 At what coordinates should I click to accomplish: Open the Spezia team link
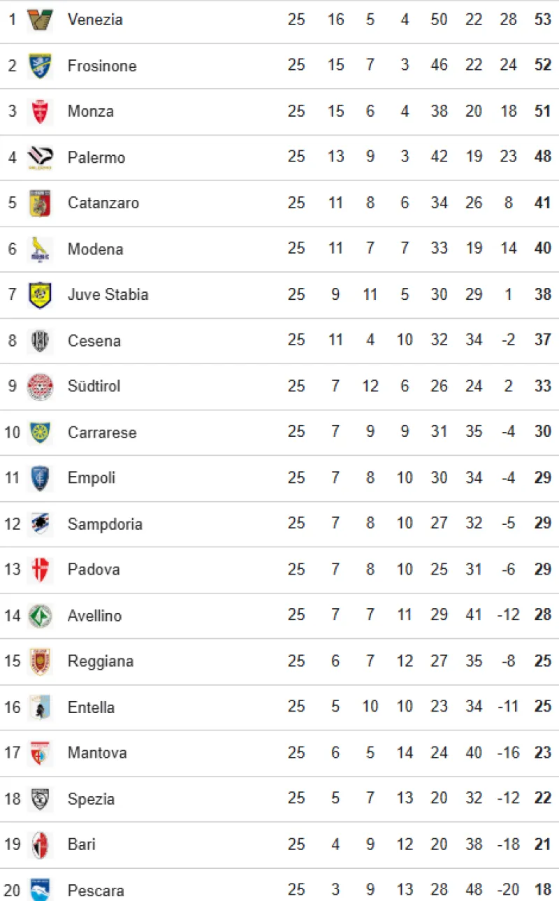click(91, 799)
